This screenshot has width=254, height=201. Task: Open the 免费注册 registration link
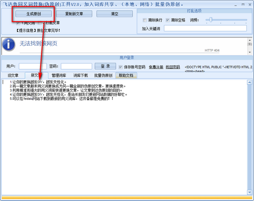point(155,67)
